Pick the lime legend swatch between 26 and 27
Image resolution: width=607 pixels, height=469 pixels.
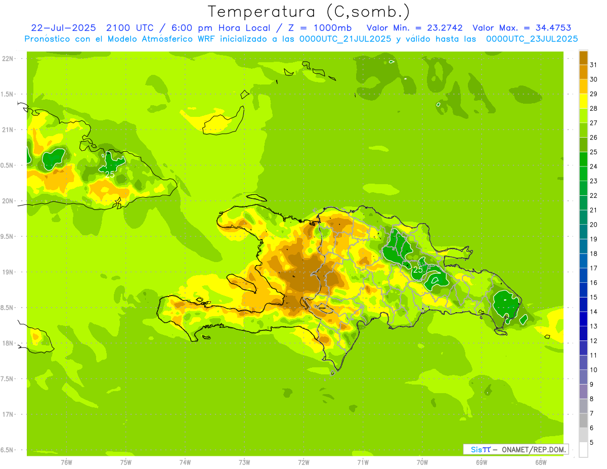583,130
